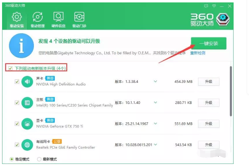This screenshot has width=249, height=167.
Task: Click the 360驱动大师 window title text
Action: pos(15,5)
